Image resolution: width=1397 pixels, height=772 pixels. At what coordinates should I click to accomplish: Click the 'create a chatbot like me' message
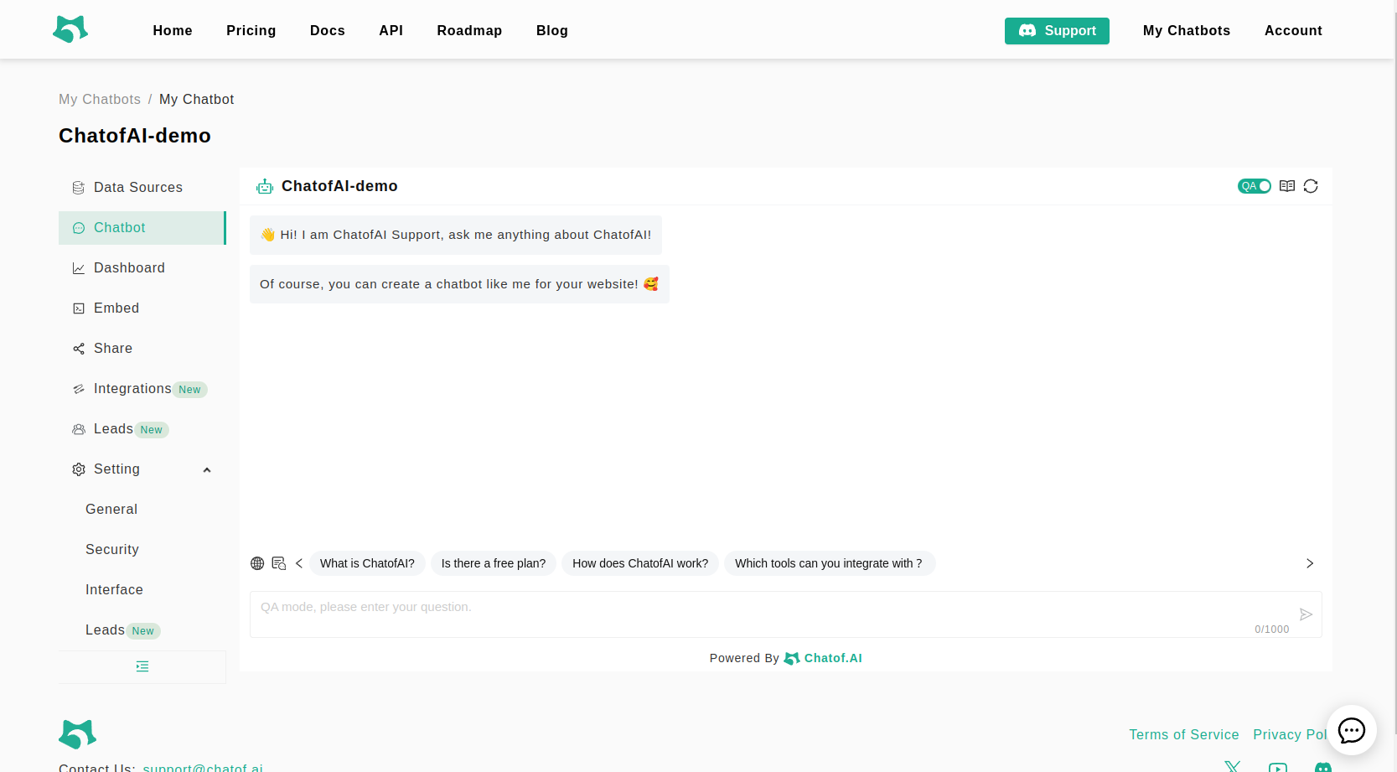point(459,284)
